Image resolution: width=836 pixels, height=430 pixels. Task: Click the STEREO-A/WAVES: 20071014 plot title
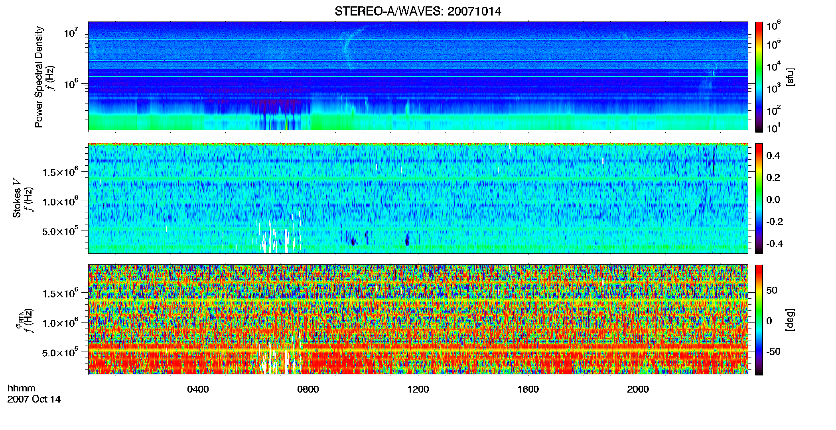pyautogui.click(x=418, y=11)
